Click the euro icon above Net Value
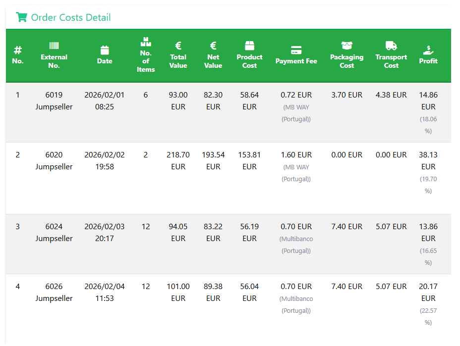Image resolution: width=460 pixels, height=346 pixels. click(213, 45)
